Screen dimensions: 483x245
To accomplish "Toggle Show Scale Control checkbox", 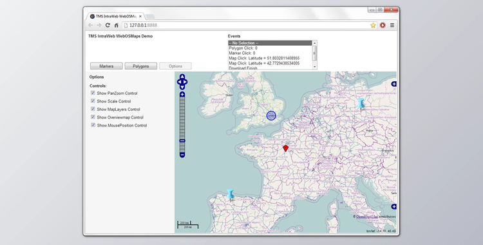I will [x=93, y=101].
